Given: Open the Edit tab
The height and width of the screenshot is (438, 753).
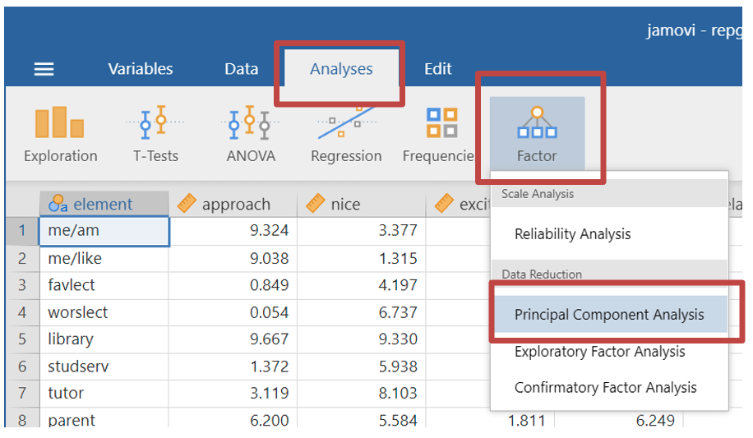Looking at the screenshot, I should 438,70.
